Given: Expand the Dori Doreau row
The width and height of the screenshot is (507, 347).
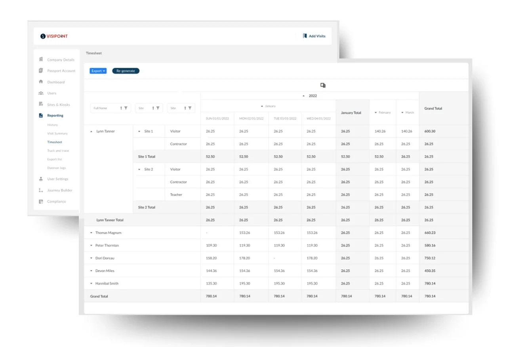Looking at the screenshot, I should pos(91,258).
